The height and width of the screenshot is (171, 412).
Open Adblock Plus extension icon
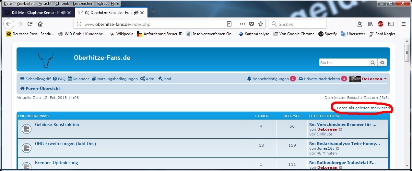point(381,24)
